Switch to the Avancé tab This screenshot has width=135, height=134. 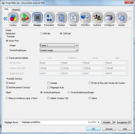click(x=16, y=9)
